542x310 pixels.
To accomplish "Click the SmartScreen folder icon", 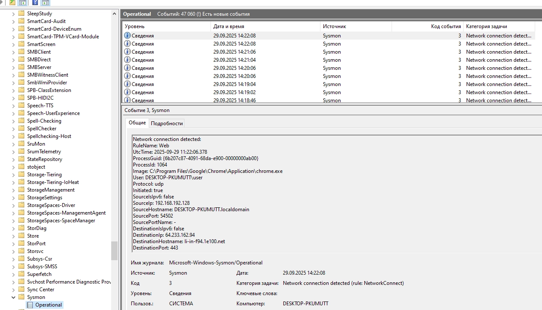I will point(21,44).
